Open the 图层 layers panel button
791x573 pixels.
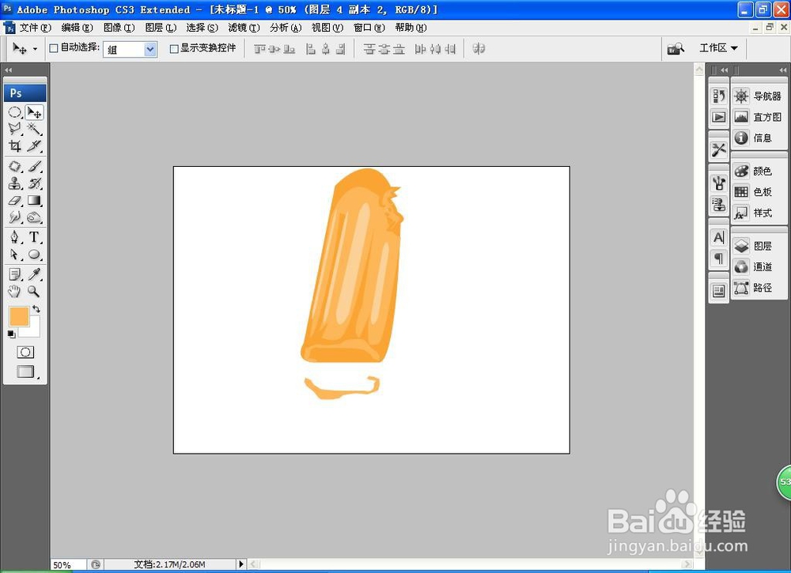click(x=759, y=246)
